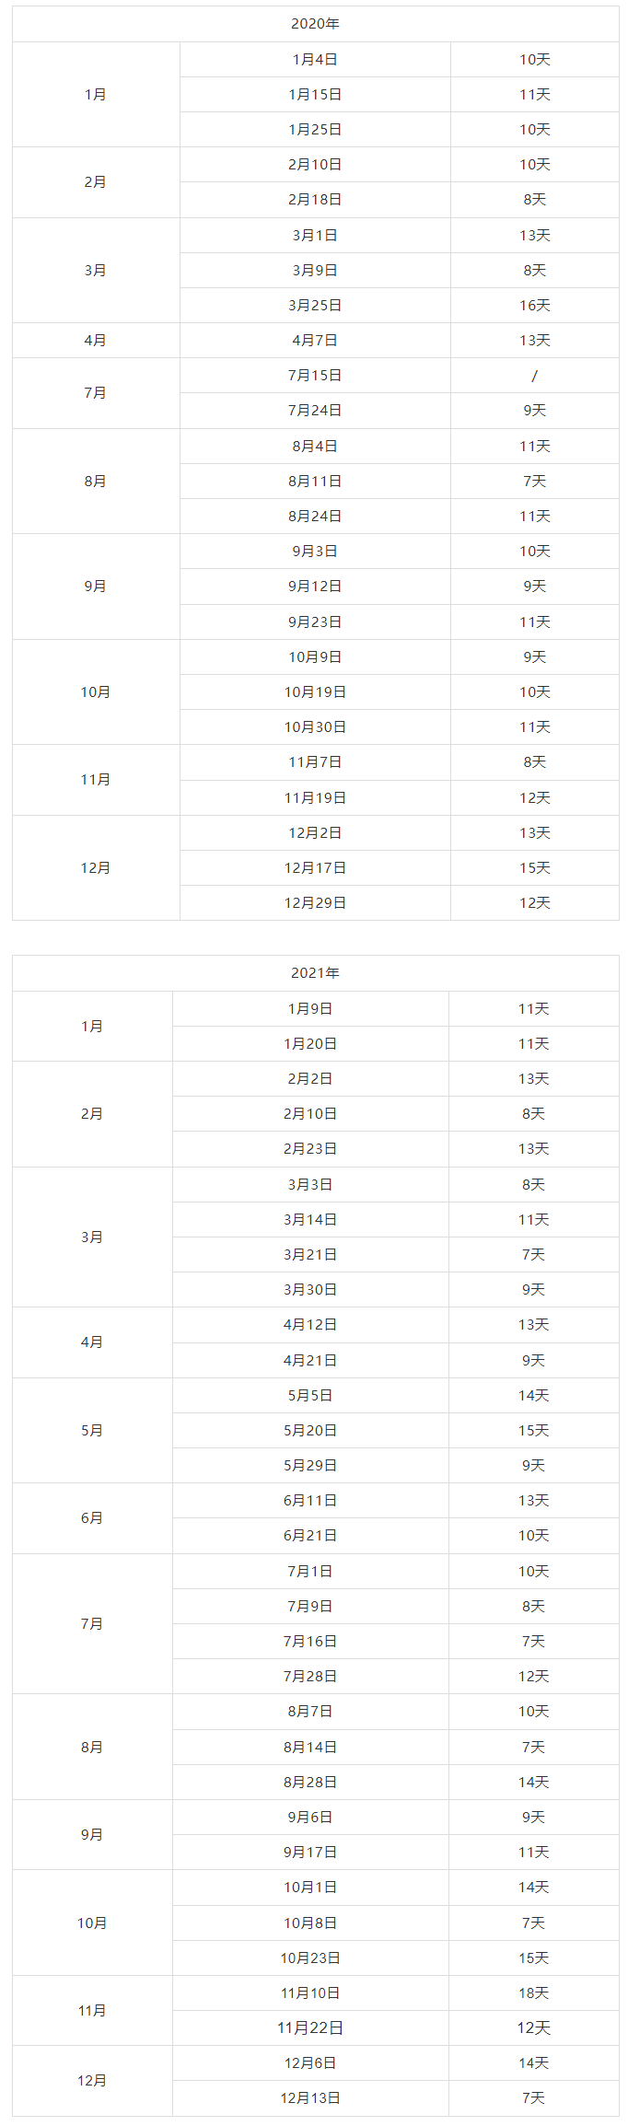This screenshot has width=628, height=2126.
Task: Select the 5月20日 date cell
Action: pyautogui.click(x=310, y=1431)
